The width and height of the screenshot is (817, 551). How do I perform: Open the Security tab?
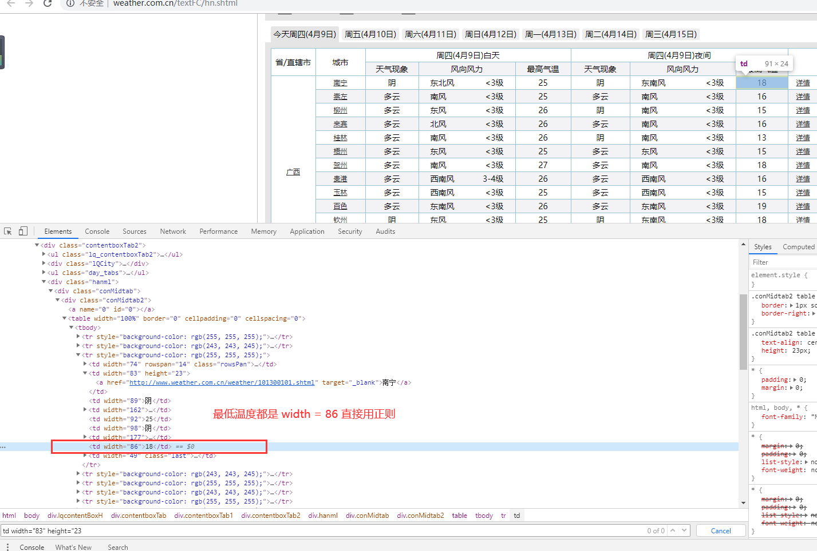tap(350, 231)
